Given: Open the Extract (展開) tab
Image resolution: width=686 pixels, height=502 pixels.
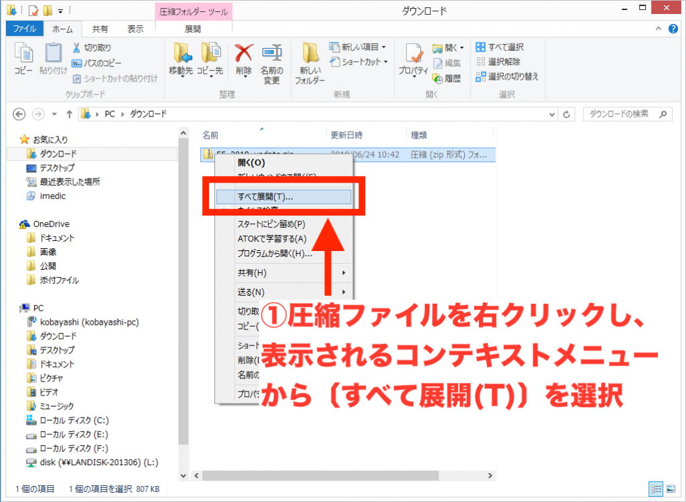Looking at the screenshot, I should (193, 29).
